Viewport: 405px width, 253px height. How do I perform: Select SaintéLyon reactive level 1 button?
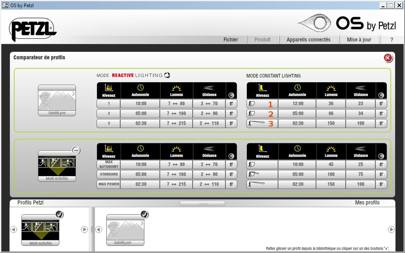(x=108, y=104)
